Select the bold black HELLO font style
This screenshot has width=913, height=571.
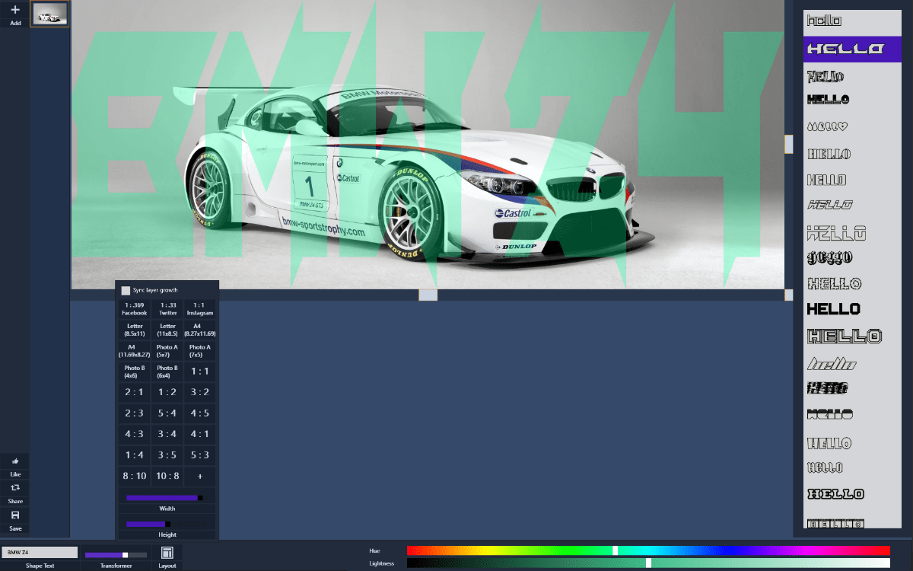click(834, 308)
